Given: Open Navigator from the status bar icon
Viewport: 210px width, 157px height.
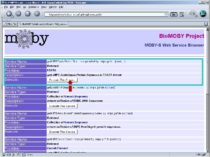Looking at the screenshot, I should [4, 155].
